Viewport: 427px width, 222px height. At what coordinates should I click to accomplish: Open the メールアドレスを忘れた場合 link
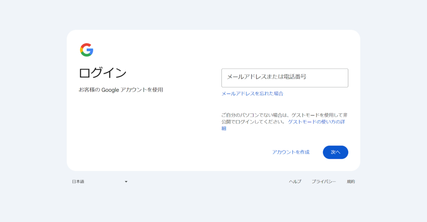pos(252,94)
